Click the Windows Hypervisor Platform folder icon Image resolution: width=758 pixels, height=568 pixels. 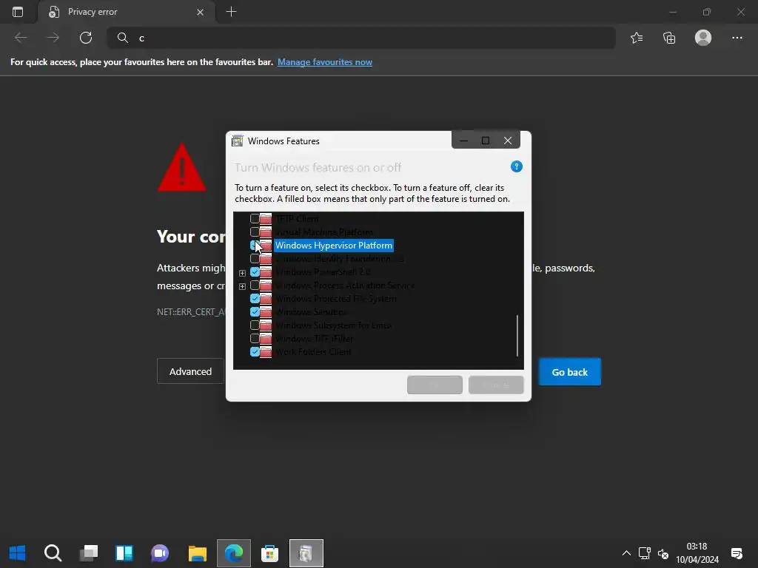pos(266,246)
